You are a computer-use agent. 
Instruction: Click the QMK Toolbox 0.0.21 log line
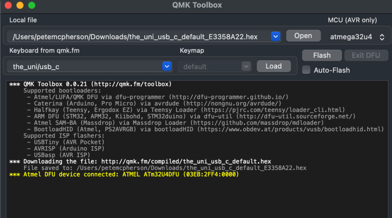[90, 84]
